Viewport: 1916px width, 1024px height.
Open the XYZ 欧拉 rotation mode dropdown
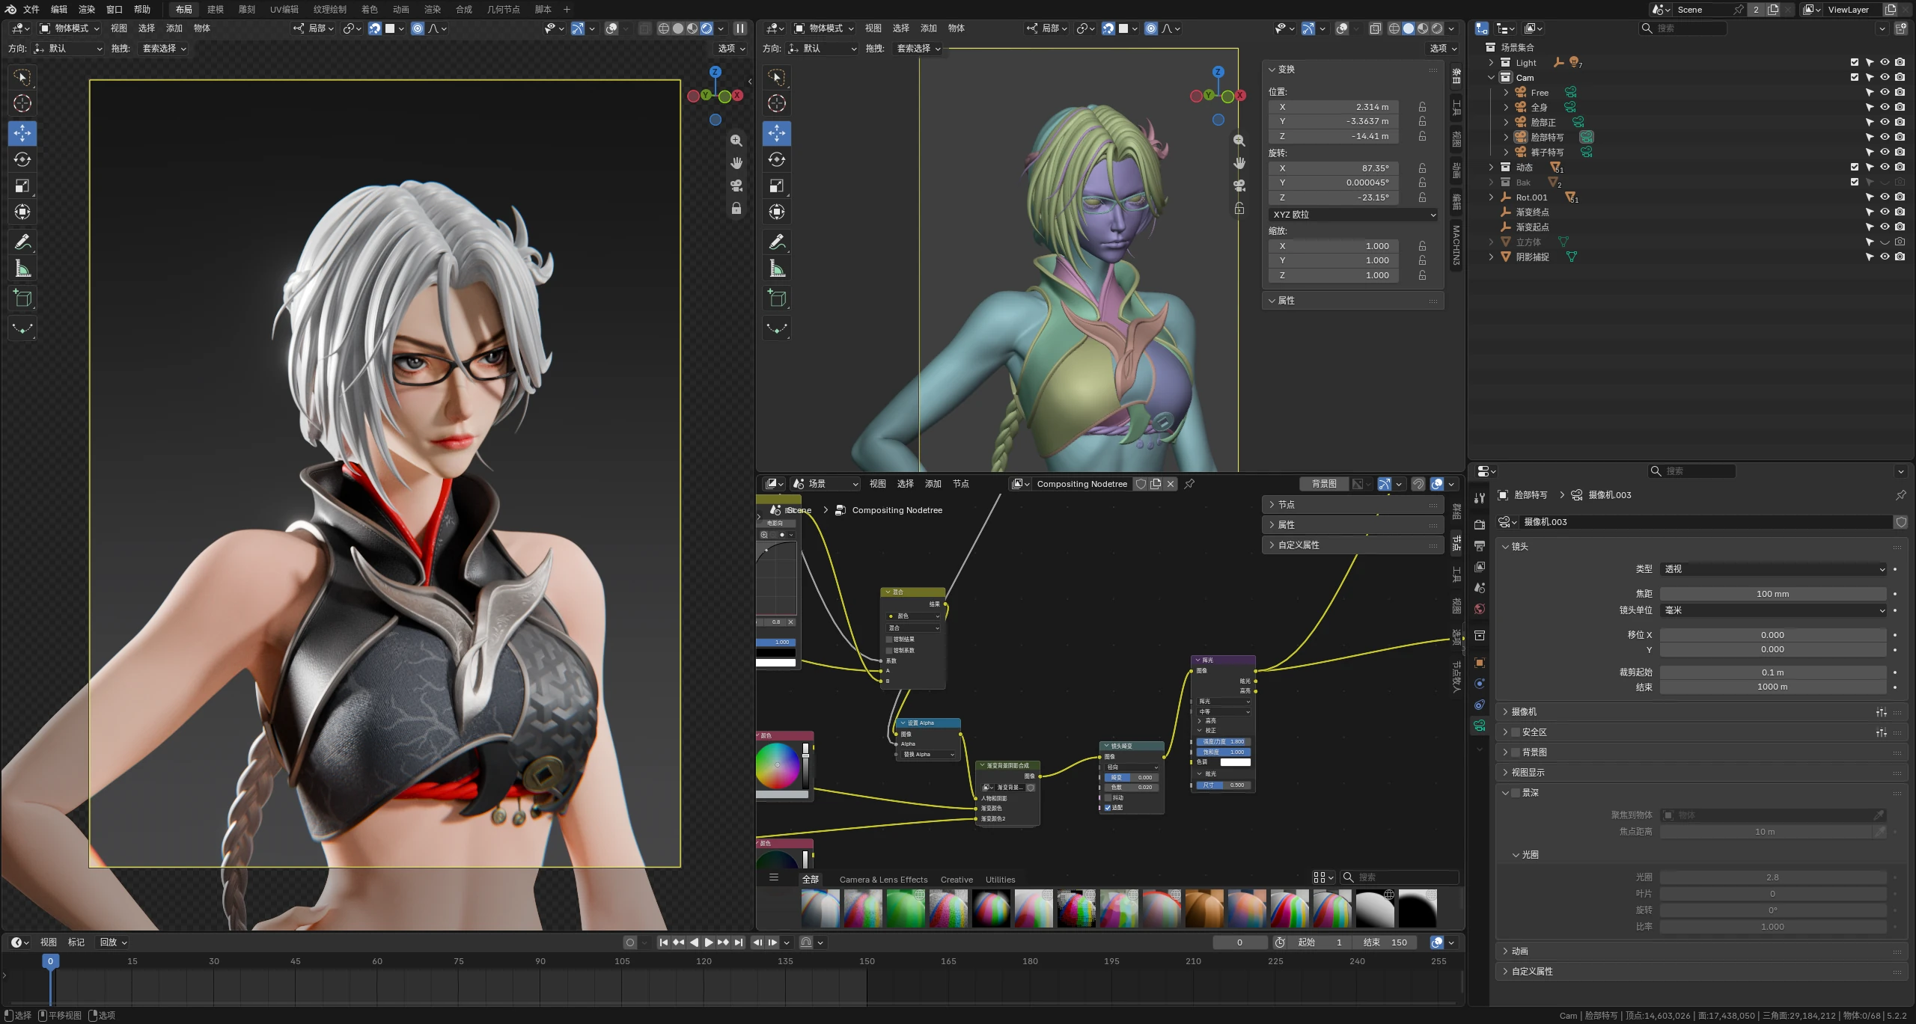pyautogui.click(x=1353, y=215)
